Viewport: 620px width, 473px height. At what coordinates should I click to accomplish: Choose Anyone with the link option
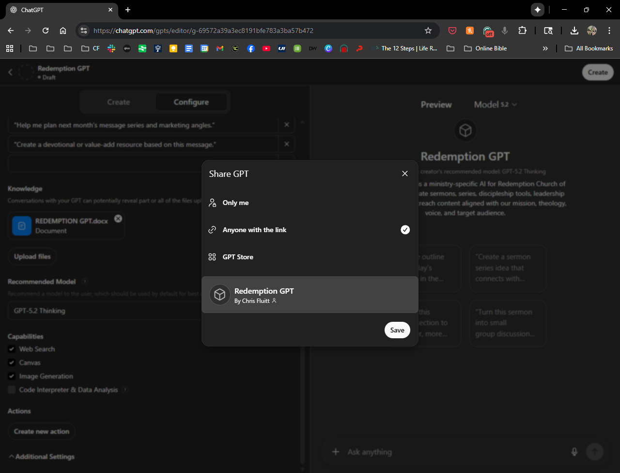point(254,230)
